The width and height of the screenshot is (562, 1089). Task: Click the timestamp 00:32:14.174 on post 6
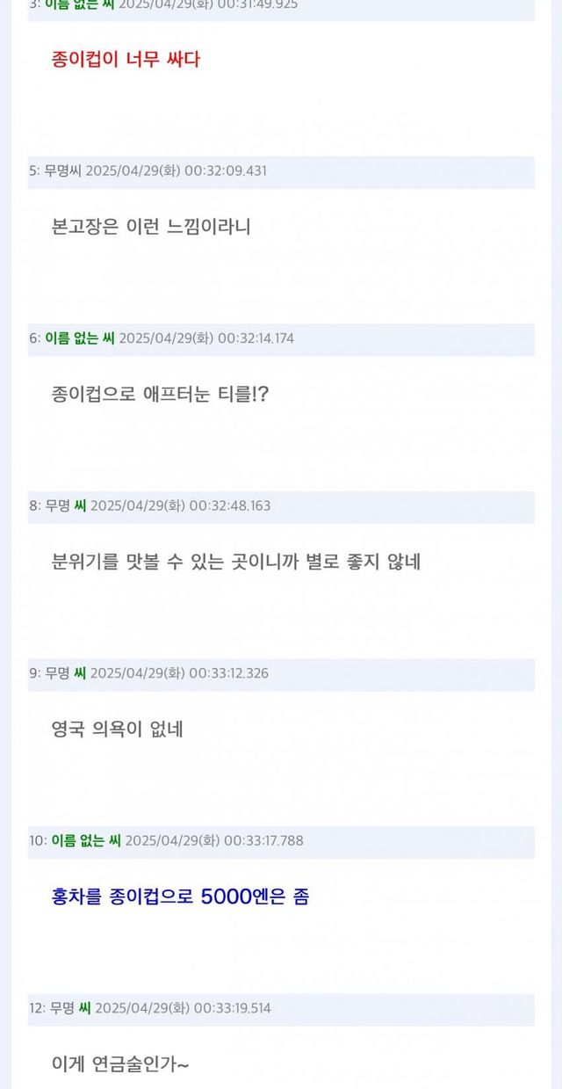coord(256,338)
